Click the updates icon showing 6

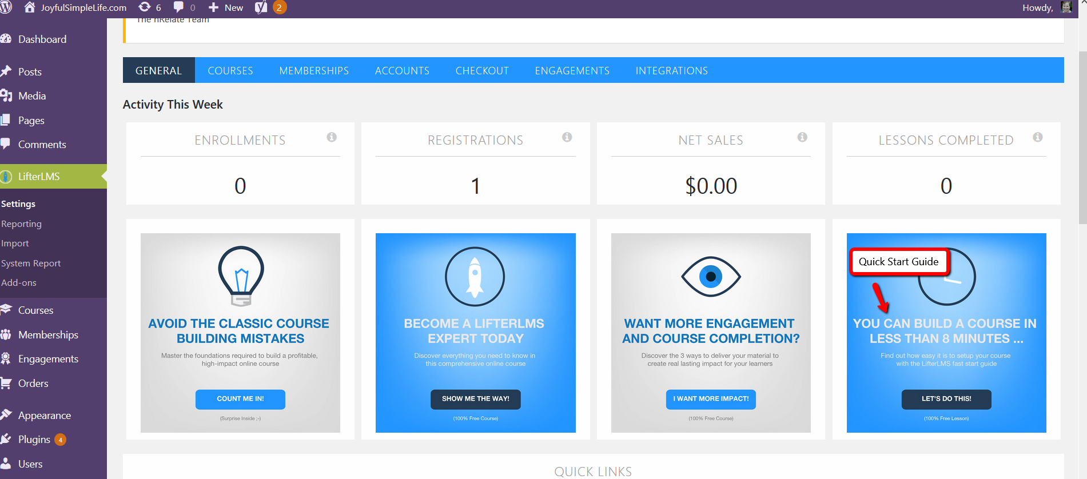tap(145, 7)
